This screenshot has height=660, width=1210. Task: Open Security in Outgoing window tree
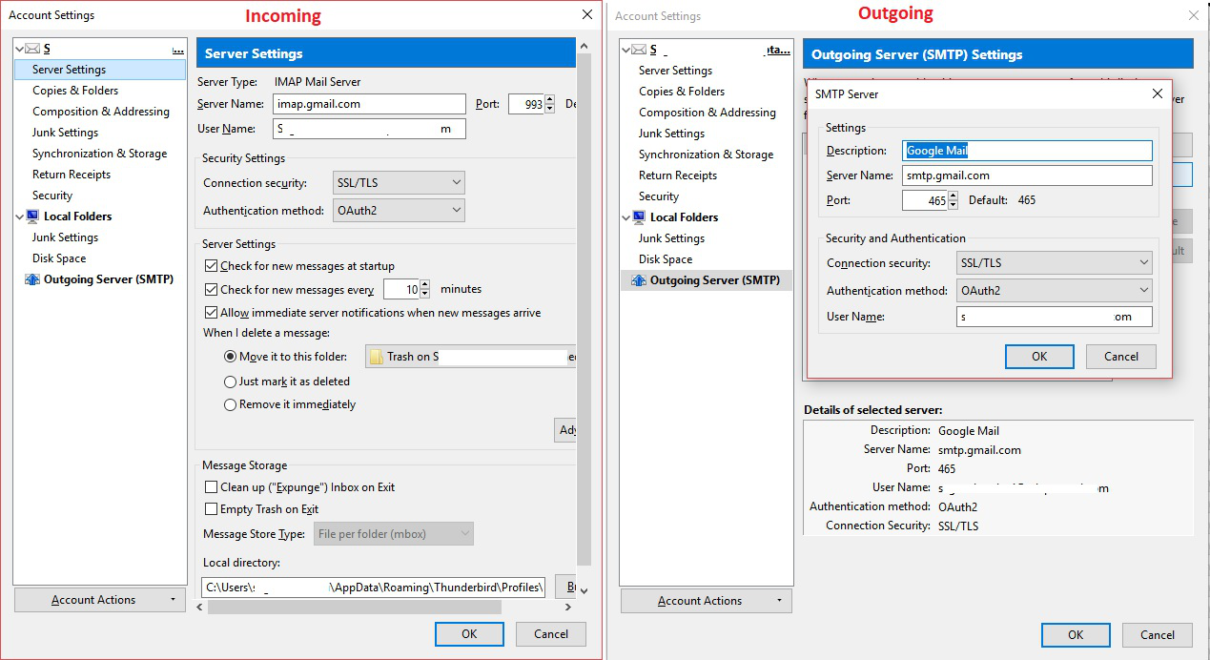pyautogui.click(x=659, y=196)
